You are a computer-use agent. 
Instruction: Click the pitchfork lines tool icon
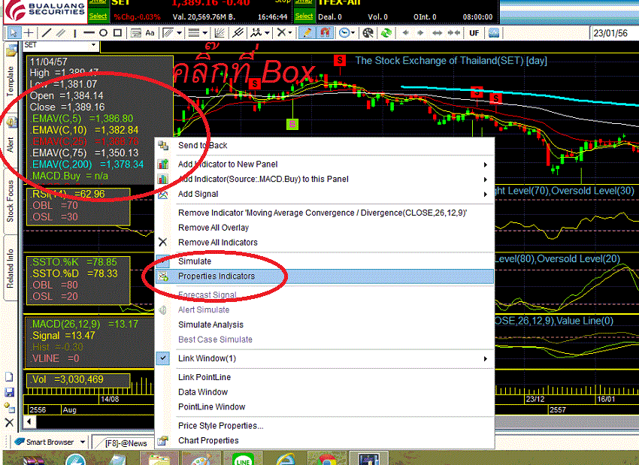(x=238, y=33)
